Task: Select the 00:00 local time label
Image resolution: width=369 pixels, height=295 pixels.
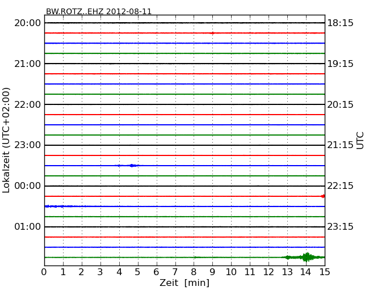Action: point(28,186)
